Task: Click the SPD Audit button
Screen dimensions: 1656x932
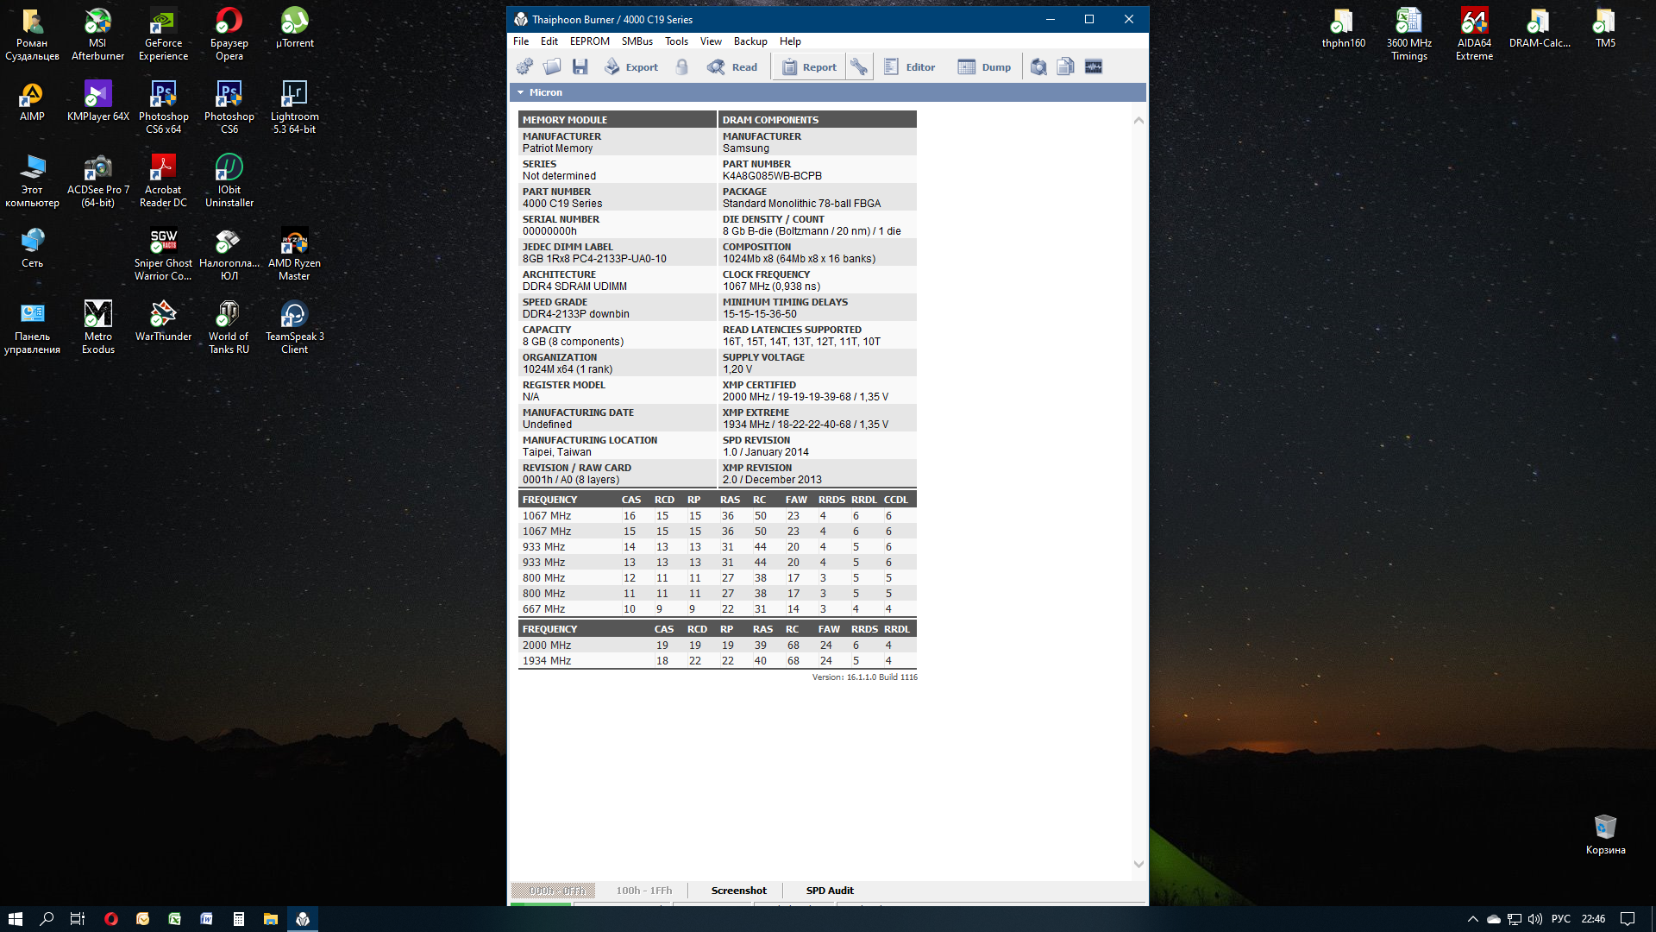Action: click(x=830, y=891)
